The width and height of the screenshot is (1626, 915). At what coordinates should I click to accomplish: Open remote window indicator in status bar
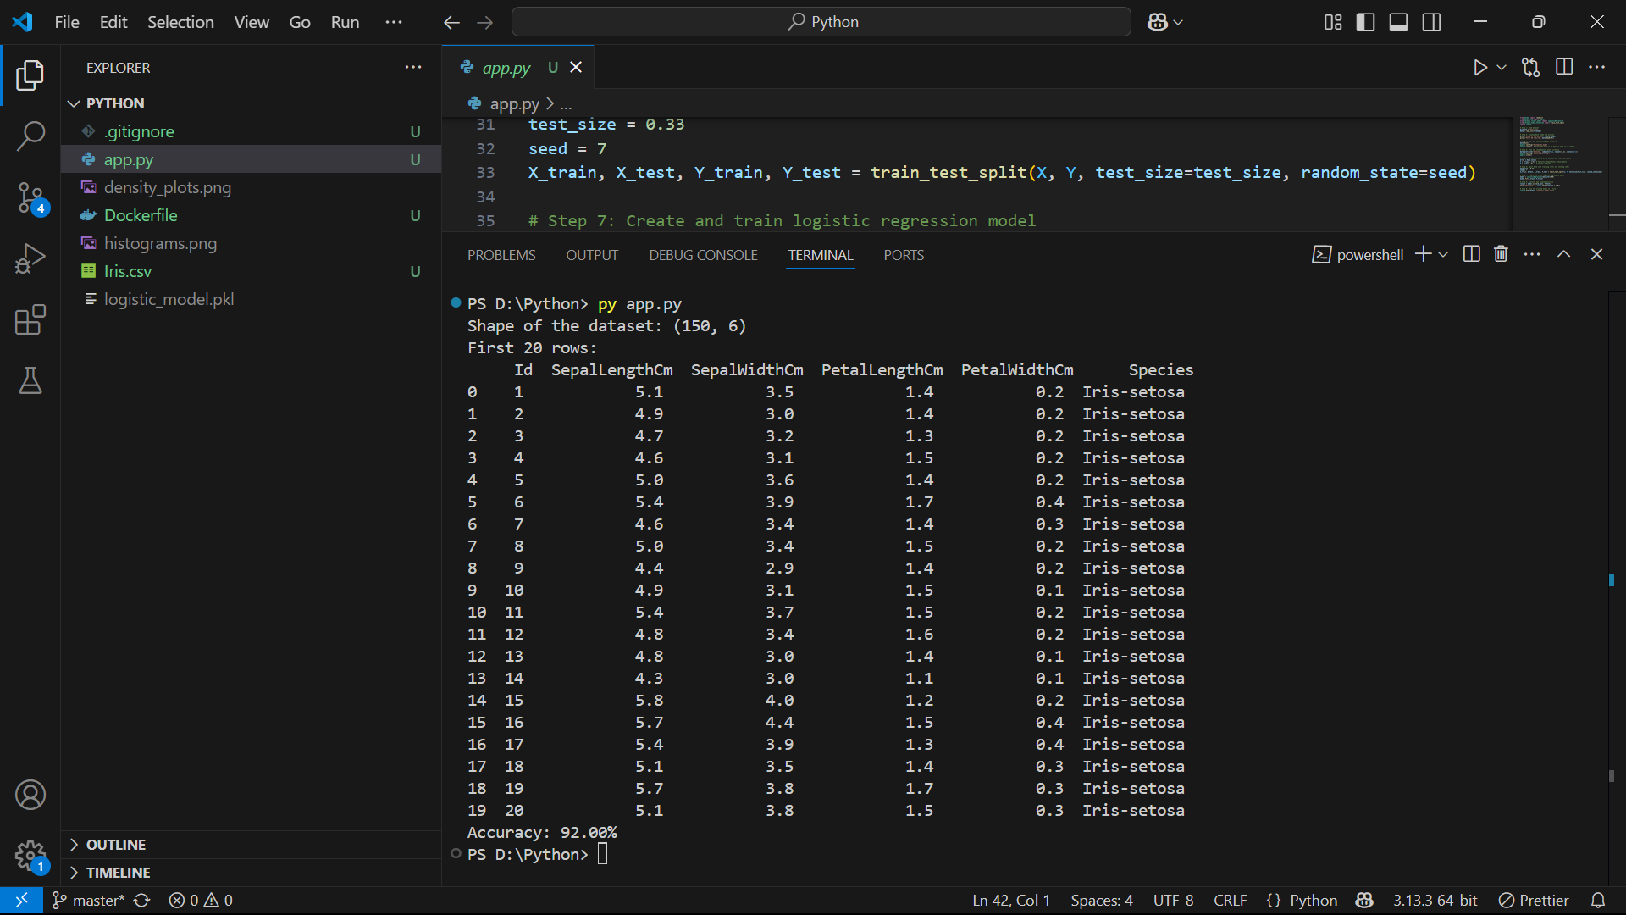click(22, 901)
